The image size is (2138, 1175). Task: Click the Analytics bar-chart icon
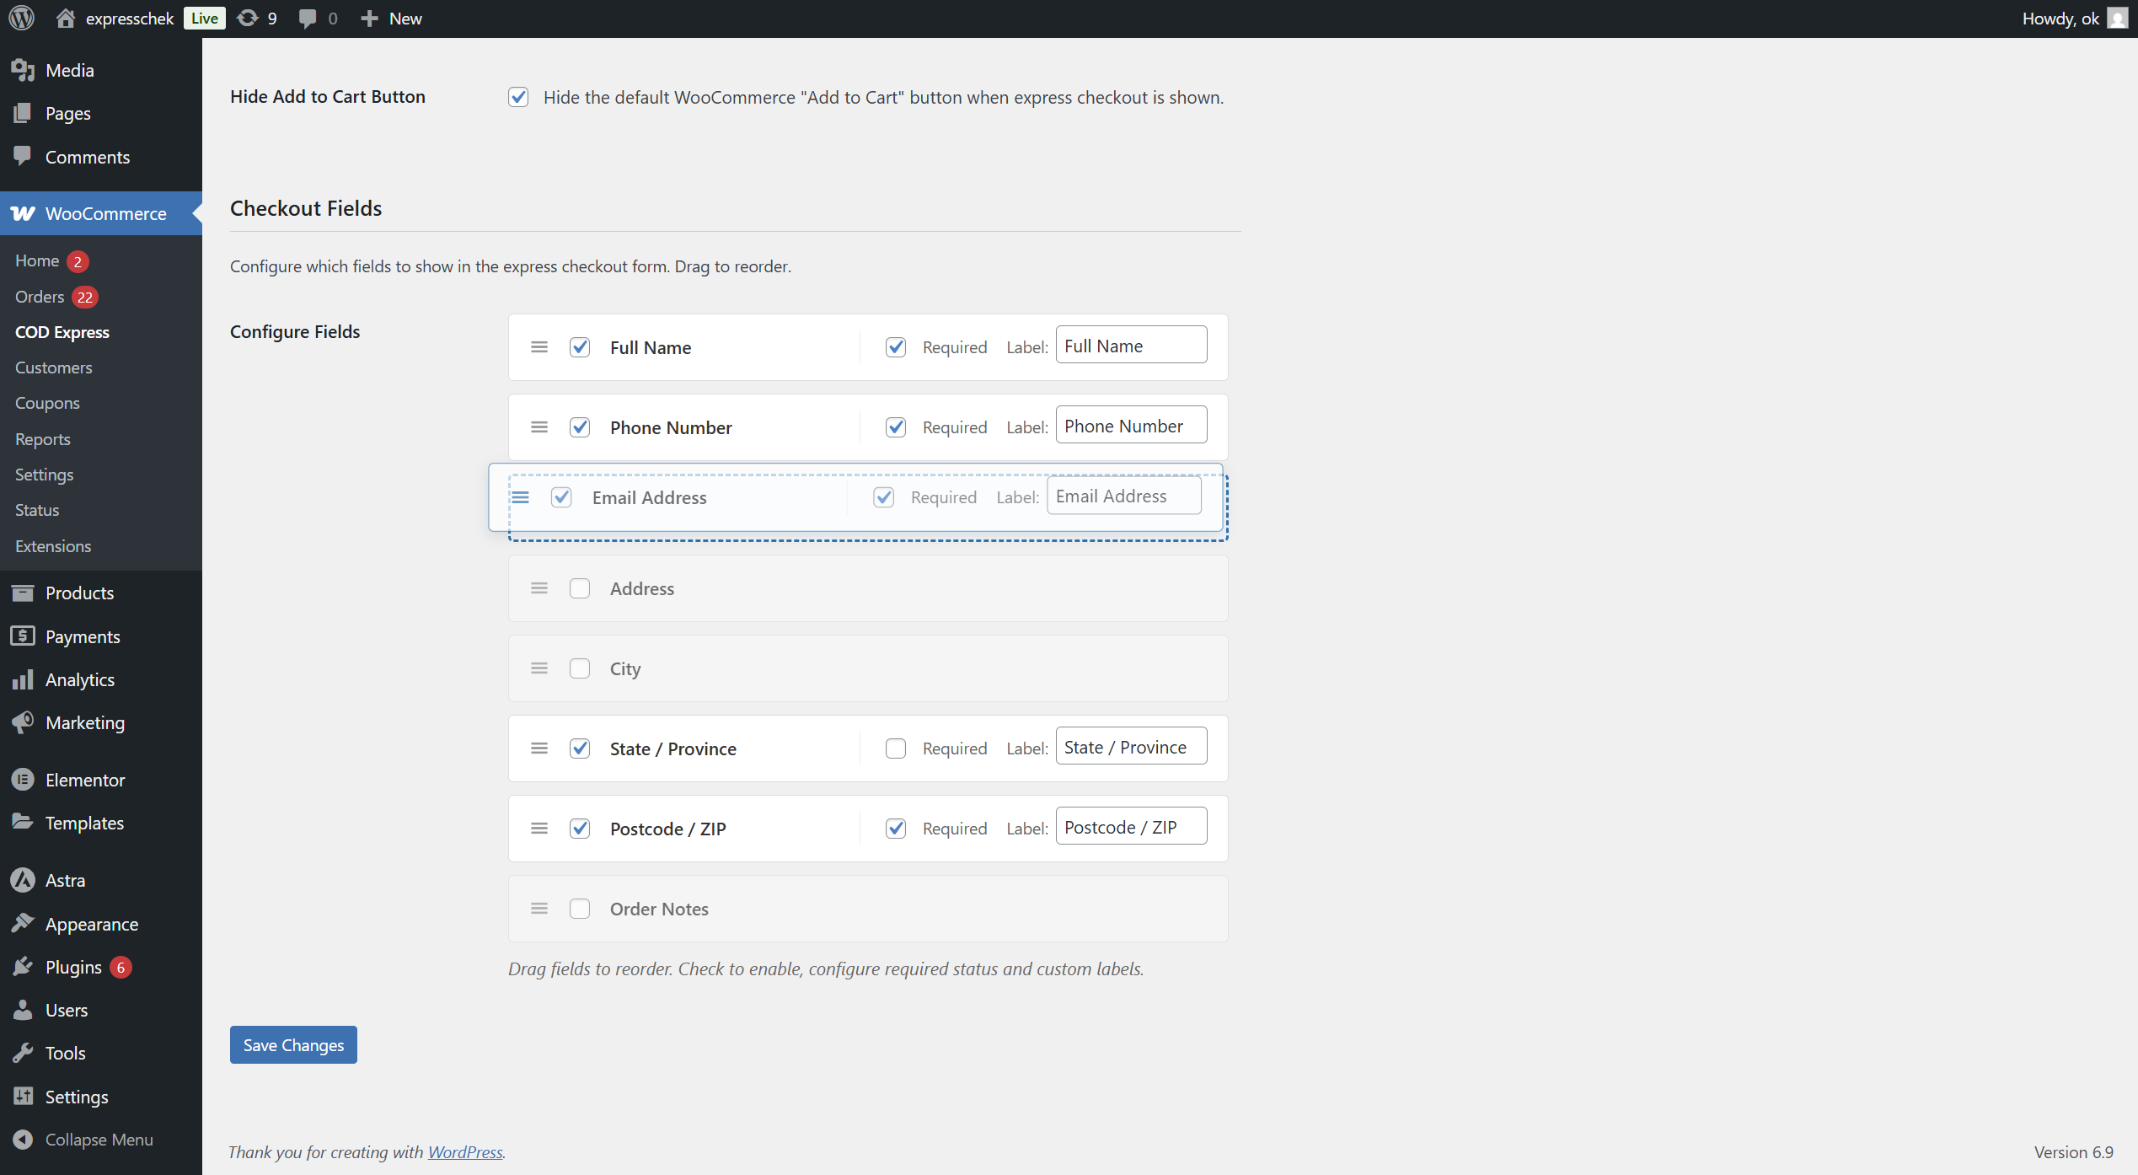pos(23,679)
